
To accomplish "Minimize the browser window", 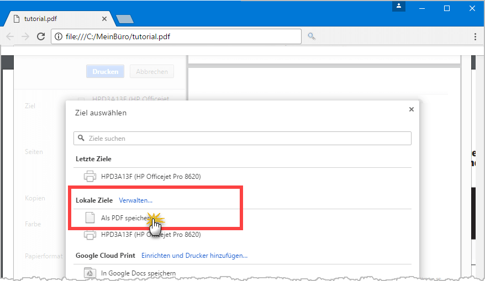I will click(x=422, y=8).
